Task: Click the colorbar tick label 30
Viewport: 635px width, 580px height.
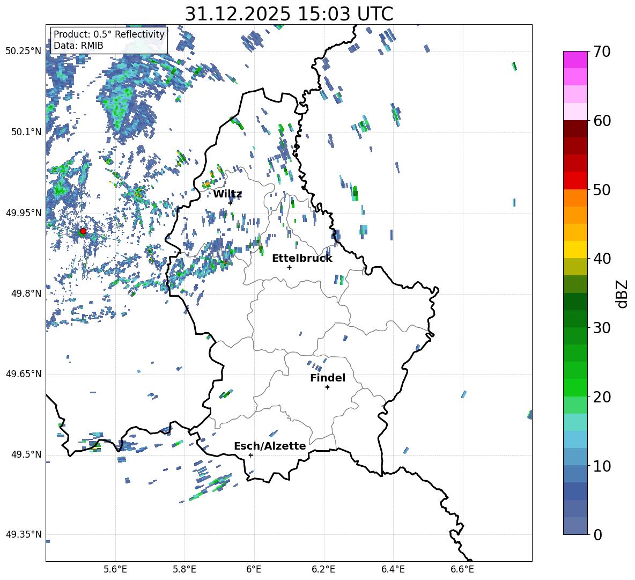Action: (602, 328)
